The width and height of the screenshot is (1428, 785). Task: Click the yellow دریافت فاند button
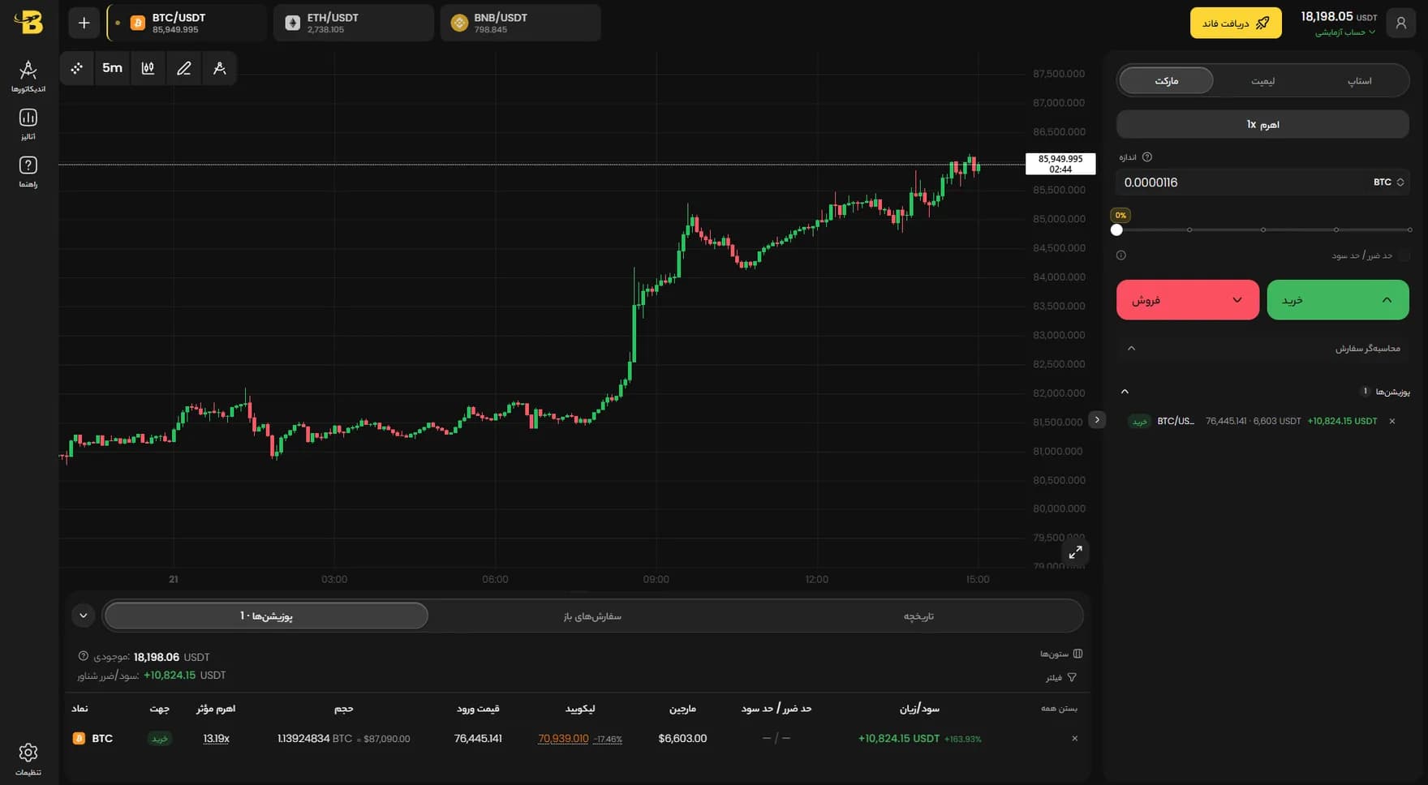click(x=1236, y=23)
